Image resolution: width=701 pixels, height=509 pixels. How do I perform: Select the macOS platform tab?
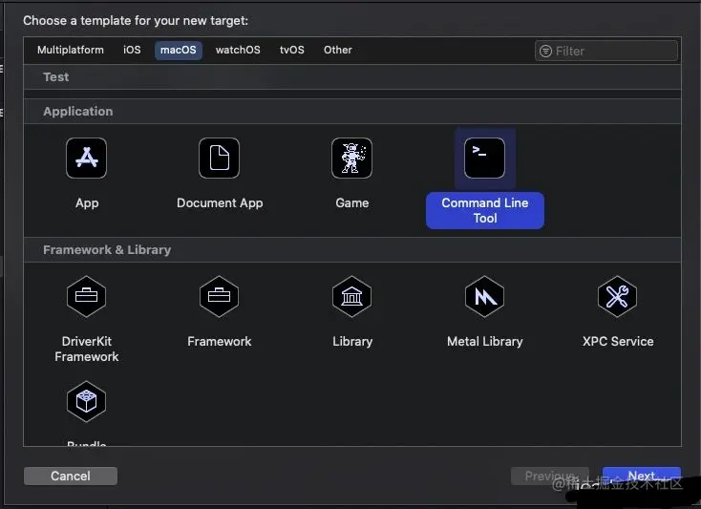(179, 50)
